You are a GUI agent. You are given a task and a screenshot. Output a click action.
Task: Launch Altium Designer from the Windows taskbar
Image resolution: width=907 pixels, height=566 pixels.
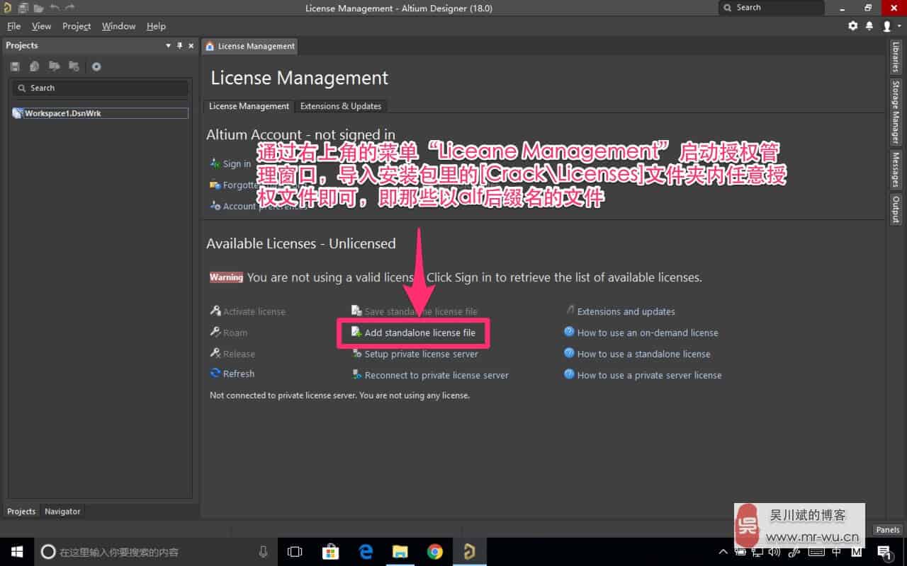click(468, 552)
